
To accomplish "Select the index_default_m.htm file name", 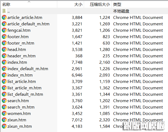I will [28, 69].
